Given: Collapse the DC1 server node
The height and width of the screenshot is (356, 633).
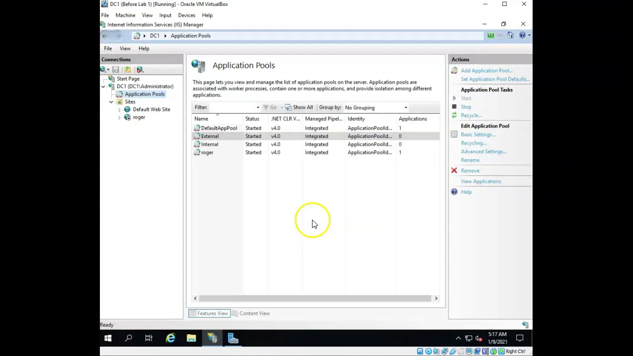Looking at the screenshot, I should point(103,87).
